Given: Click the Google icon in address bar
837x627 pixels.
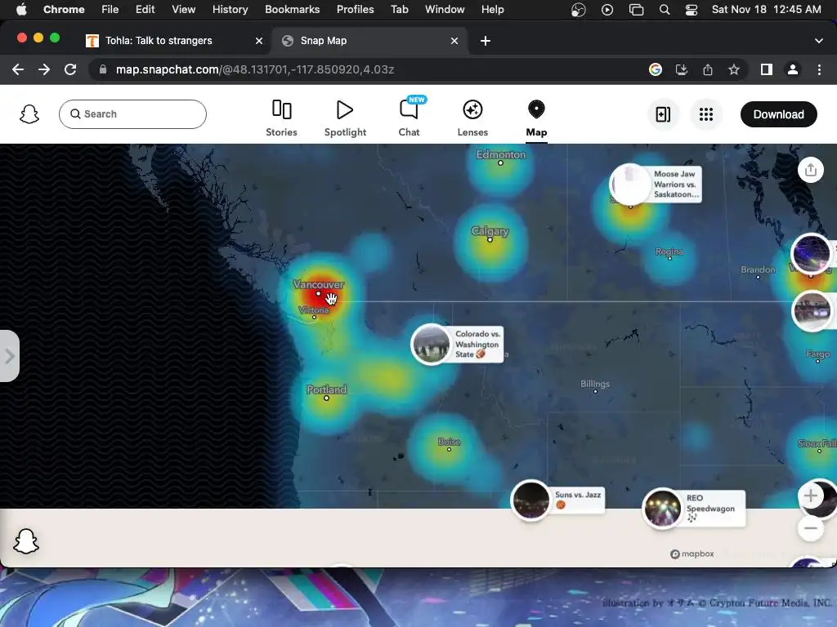Looking at the screenshot, I should coord(655,69).
